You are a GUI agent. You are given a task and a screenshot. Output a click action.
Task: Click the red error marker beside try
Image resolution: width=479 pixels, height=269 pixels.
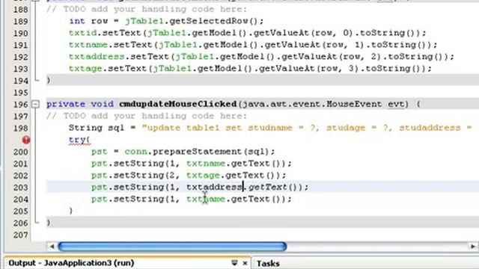26,140
